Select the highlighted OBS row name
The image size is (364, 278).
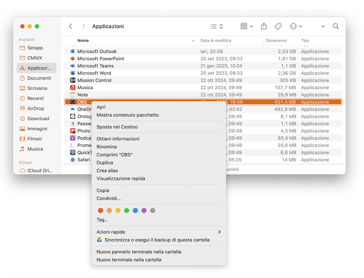click(x=82, y=102)
